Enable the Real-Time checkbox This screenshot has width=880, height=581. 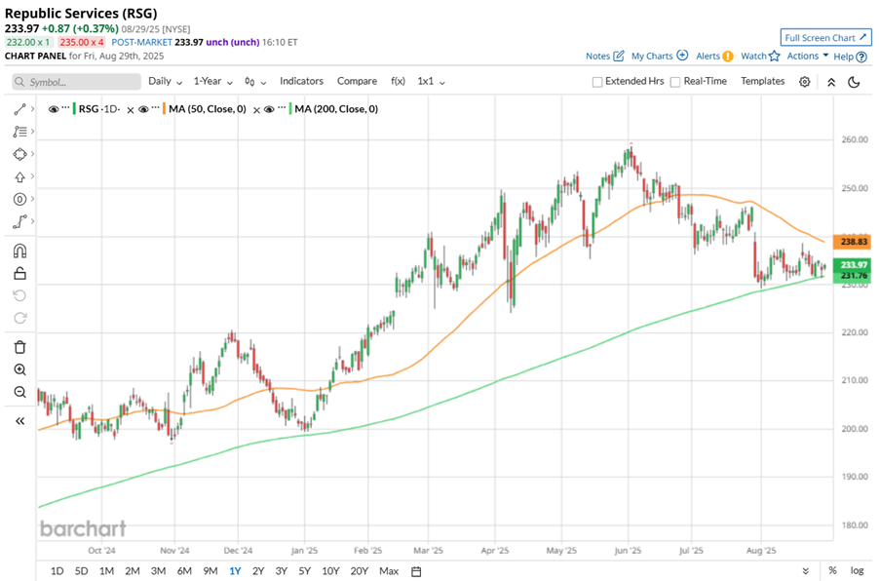pyautogui.click(x=675, y=82)
